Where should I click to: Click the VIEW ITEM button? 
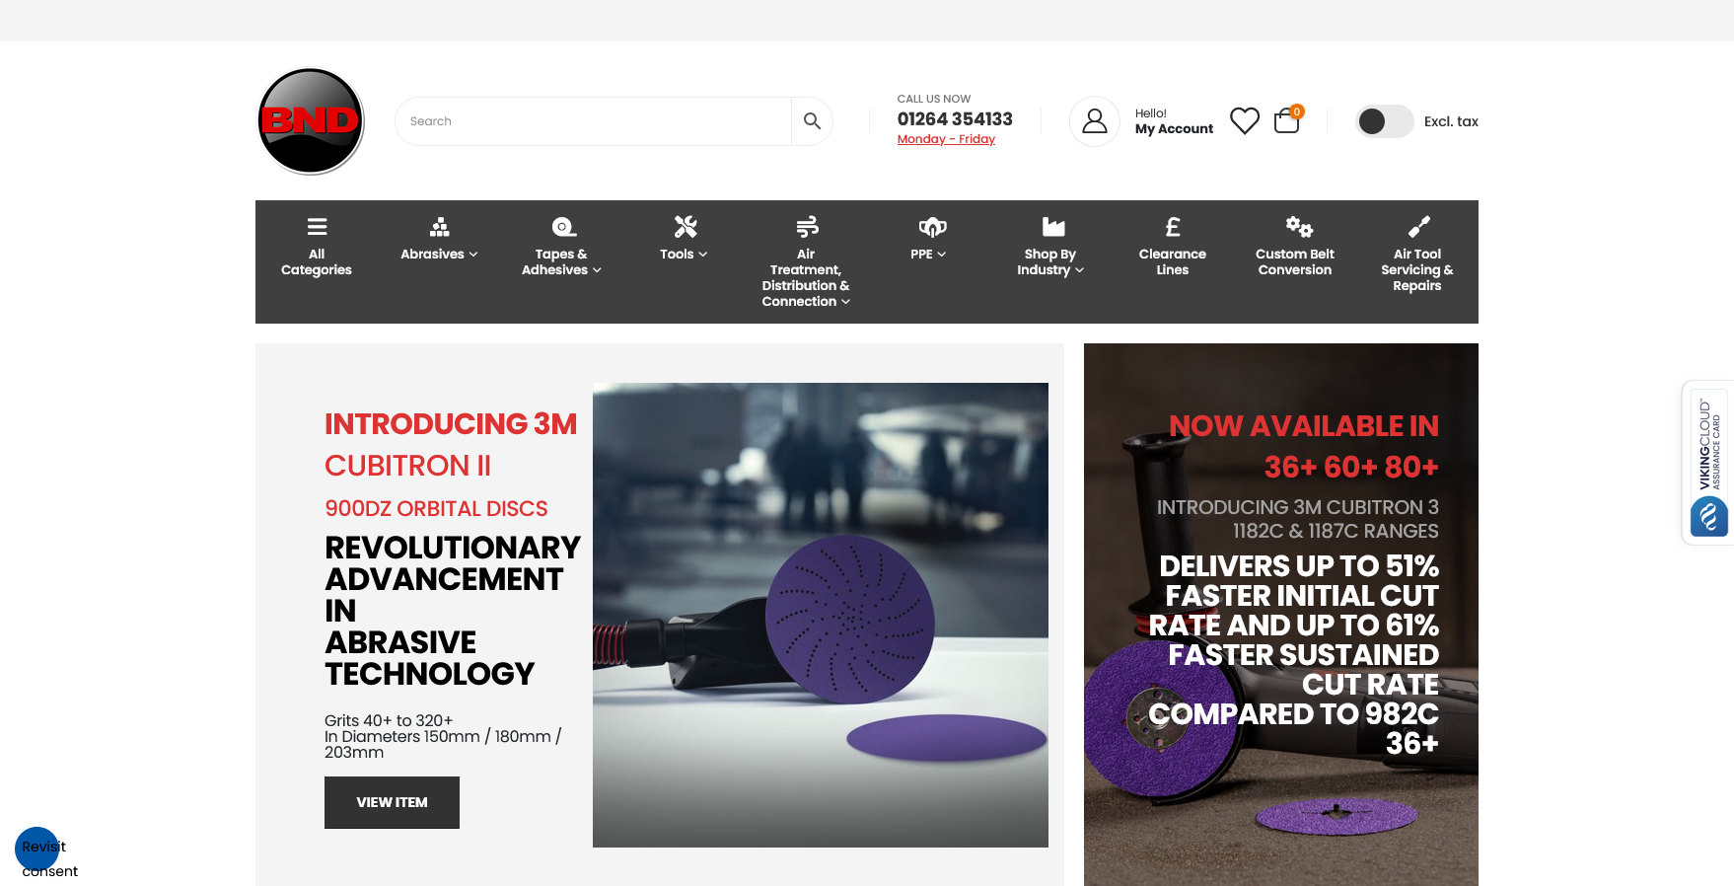(392, 802)
